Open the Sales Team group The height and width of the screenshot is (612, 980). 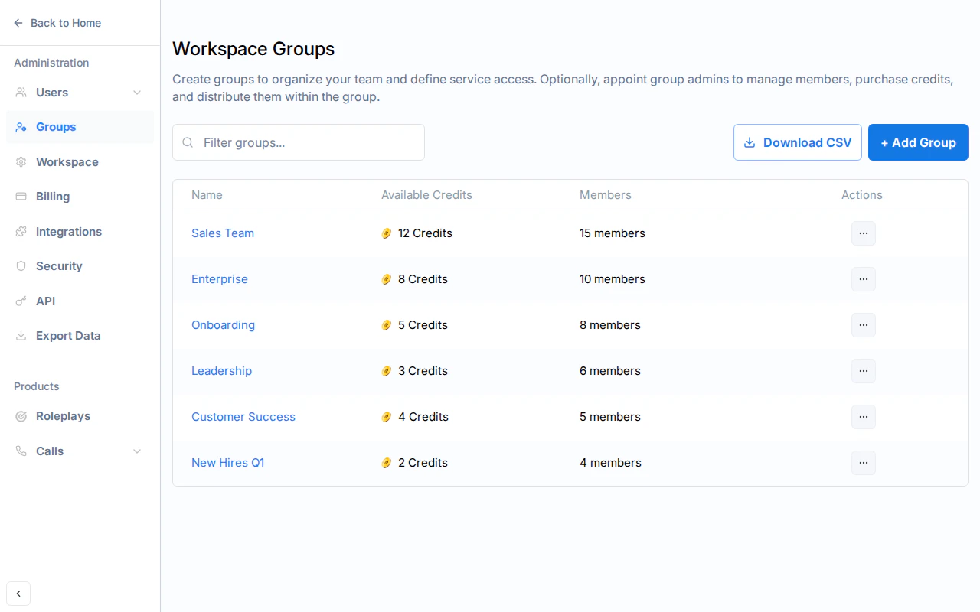223,233
